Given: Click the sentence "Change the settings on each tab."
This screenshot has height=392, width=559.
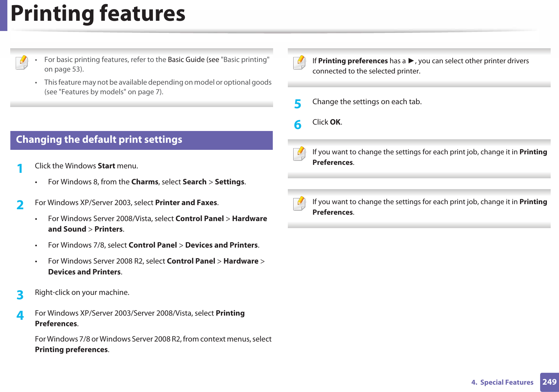Looking at the screenshot, I should point(367,102).
